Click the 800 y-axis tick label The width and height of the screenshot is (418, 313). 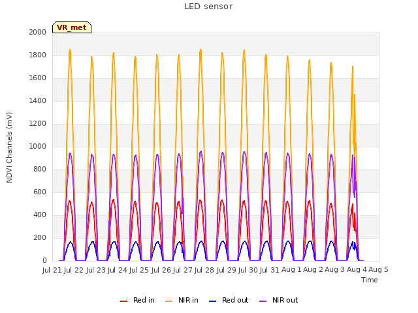tap(40, 170)
